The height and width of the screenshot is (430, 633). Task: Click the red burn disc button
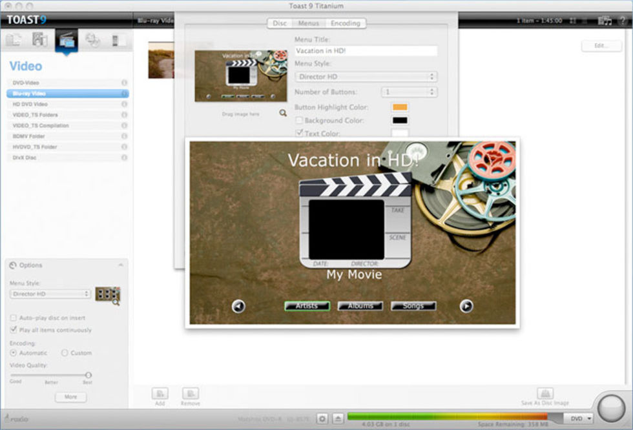pos(611,408)
